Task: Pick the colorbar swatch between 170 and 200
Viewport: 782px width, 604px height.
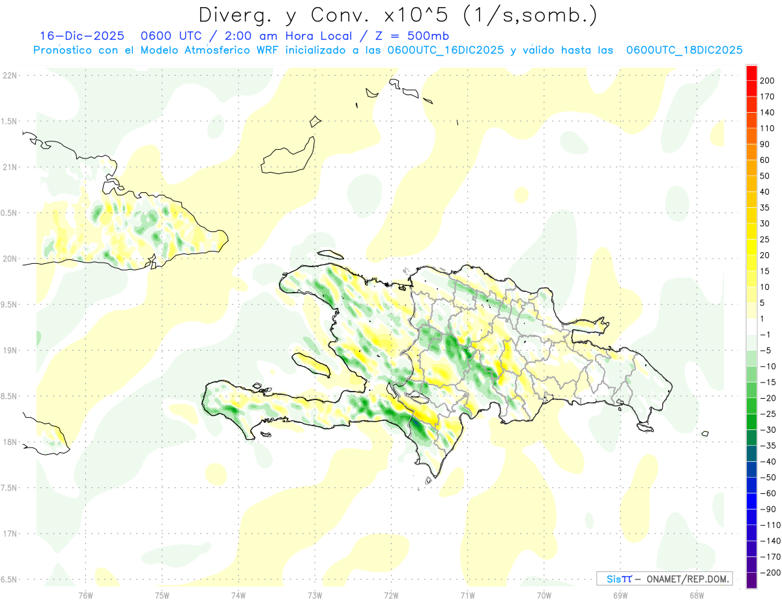Action: point(751,89)
